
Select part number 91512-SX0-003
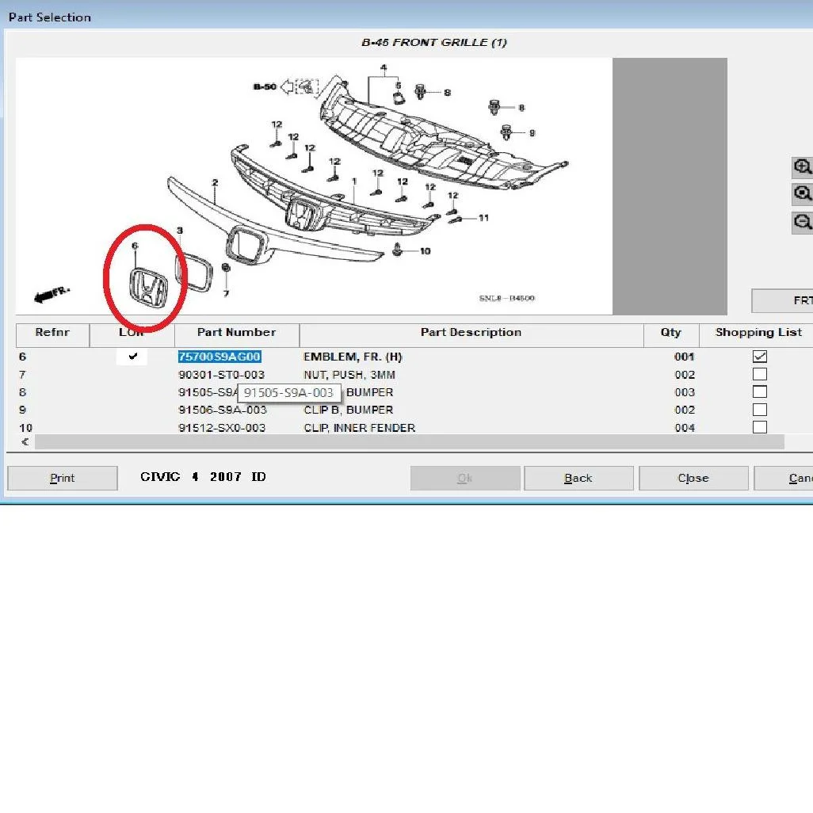222,428
